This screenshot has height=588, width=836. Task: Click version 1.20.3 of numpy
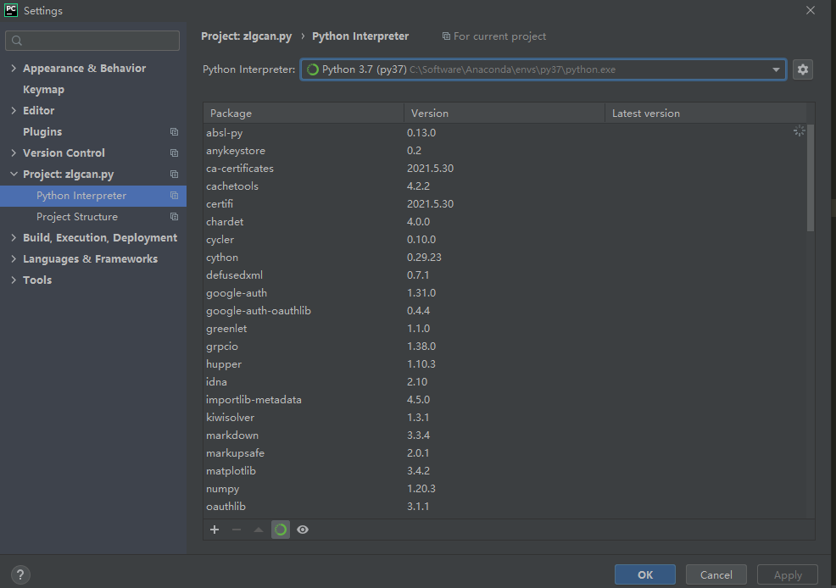click(421, 488)
